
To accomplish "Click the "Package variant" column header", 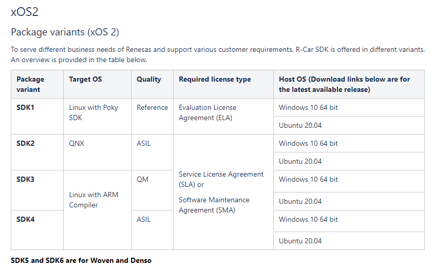I will tap(31, 84).
